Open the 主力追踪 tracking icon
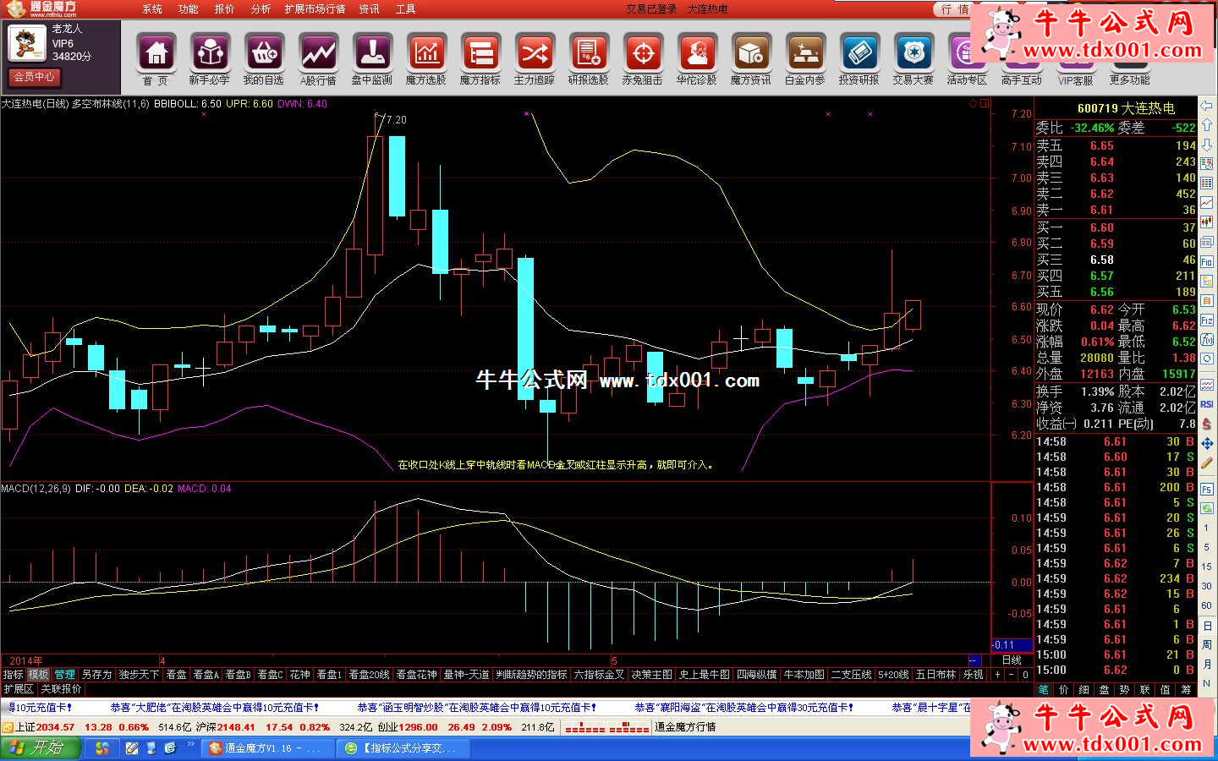The height and width of the screenshot is (761, 1218). pos(535,54)
